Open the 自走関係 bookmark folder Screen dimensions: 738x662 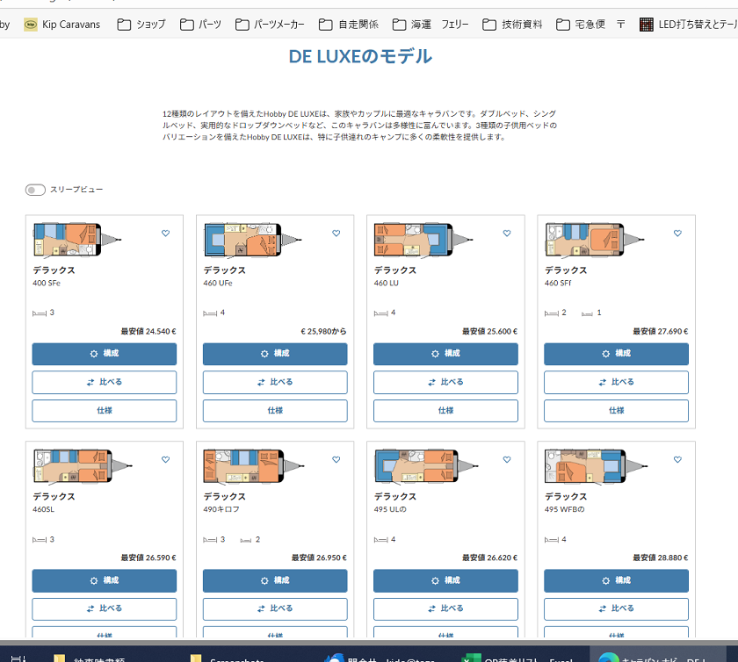click(x=349, y=25)
